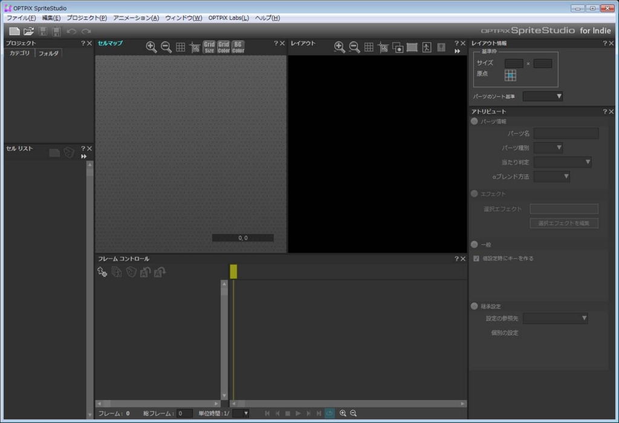This screenshot has width=619, height=423.
Task: Toggle the 継承設定 section circle
Action: click(x=474, y=306)
